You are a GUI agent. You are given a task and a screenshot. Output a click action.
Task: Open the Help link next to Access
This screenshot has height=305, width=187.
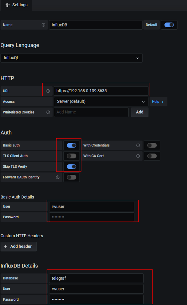coord(158,102)
